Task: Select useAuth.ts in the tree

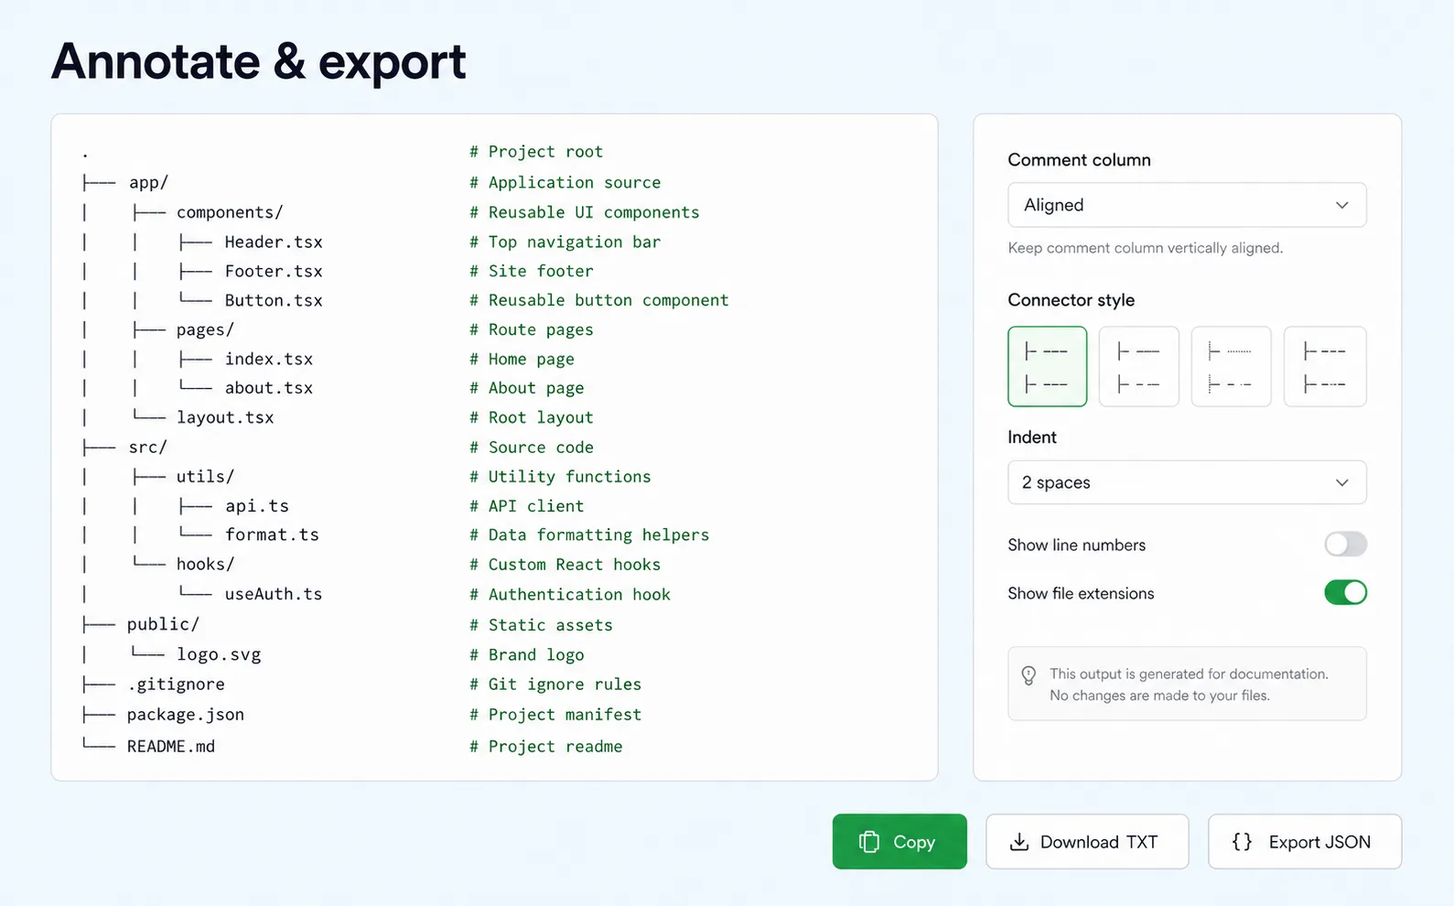Action: pos(274,594)
